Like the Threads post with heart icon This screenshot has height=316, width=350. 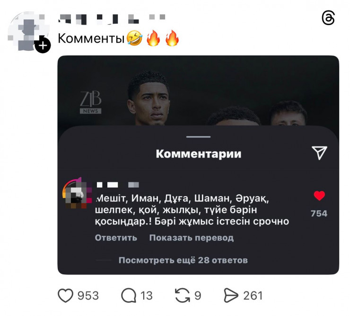(x=65, y=296)
